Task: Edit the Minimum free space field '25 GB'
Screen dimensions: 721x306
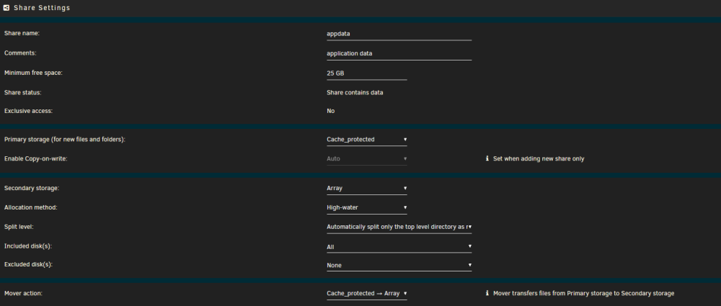Action: coord(367,73)
